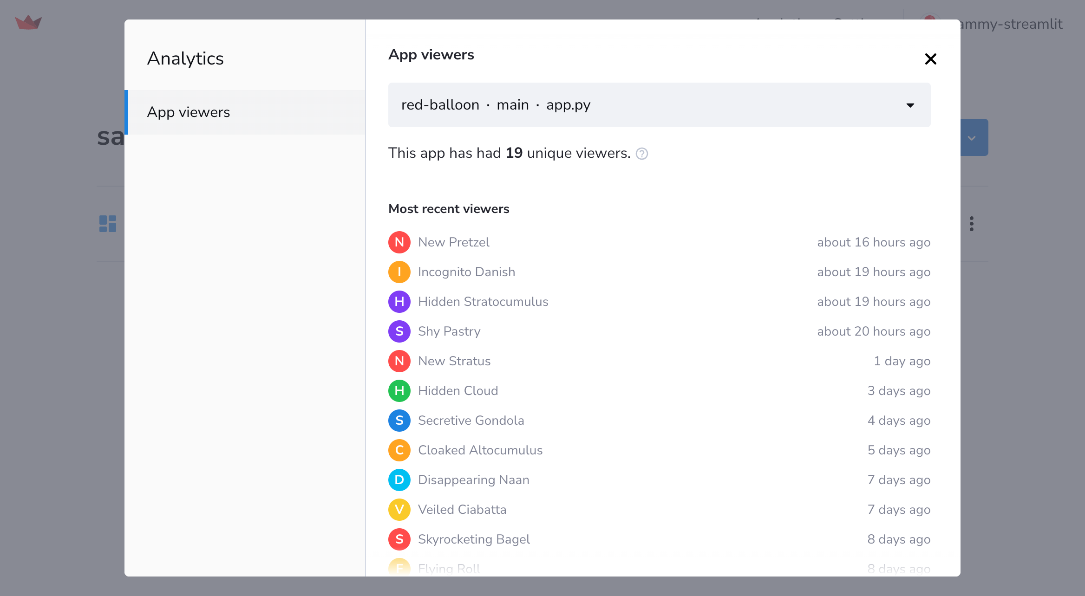
Task: Expand the blue button chevron dropdown
Action: (x=972, y=138)
